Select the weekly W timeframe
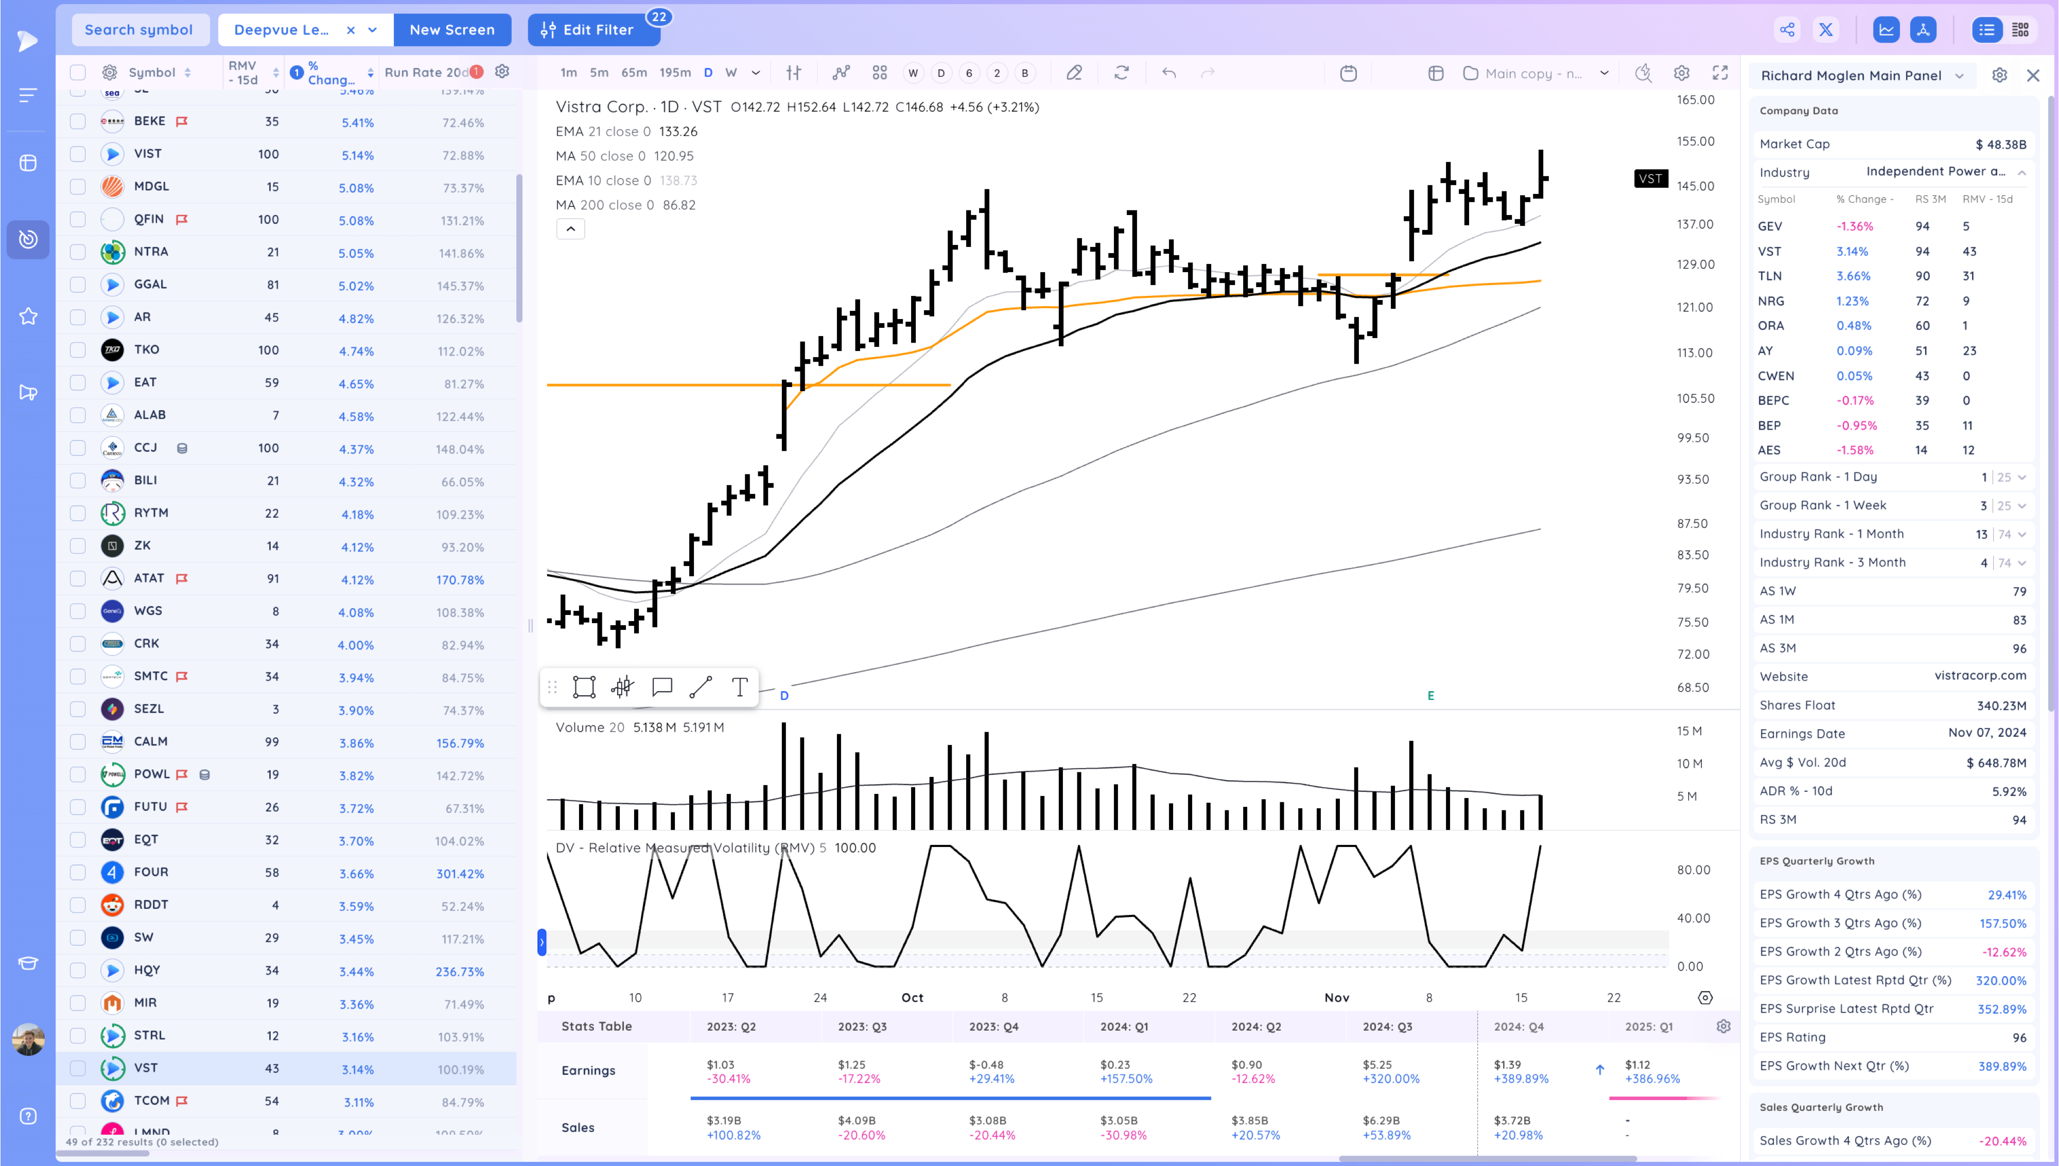This screenshot has width=2059, height=1166. (731, 73)
